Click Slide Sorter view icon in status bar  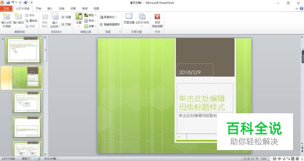click(x=249, y=159)
